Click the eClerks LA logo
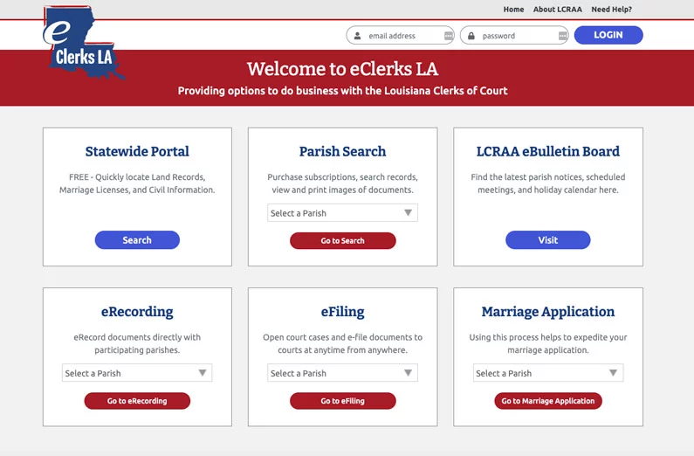The image size is (694, 456). coord(83,44)
